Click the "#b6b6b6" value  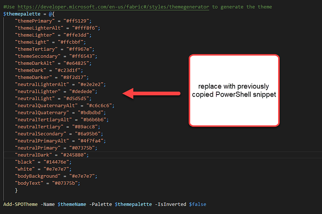pos(93,119)
